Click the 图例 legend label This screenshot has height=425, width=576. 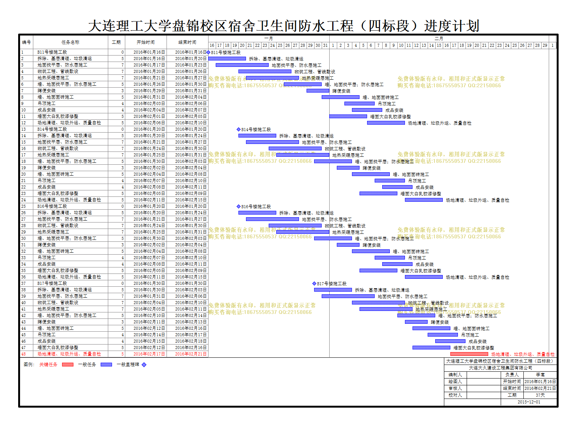click(x=29, y=365)
